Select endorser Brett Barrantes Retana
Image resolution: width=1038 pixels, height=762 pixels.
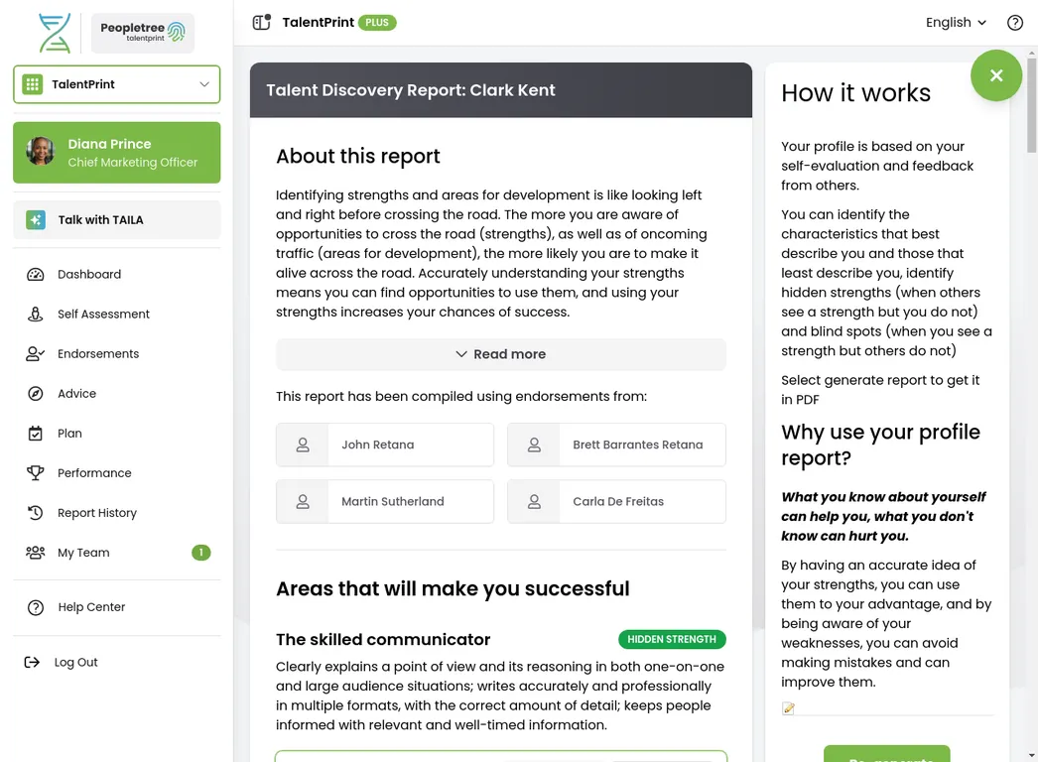(616, 444)
